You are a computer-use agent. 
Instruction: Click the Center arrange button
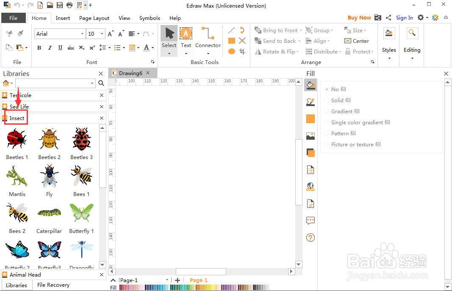pyautogui.click(x=357, y=41)
